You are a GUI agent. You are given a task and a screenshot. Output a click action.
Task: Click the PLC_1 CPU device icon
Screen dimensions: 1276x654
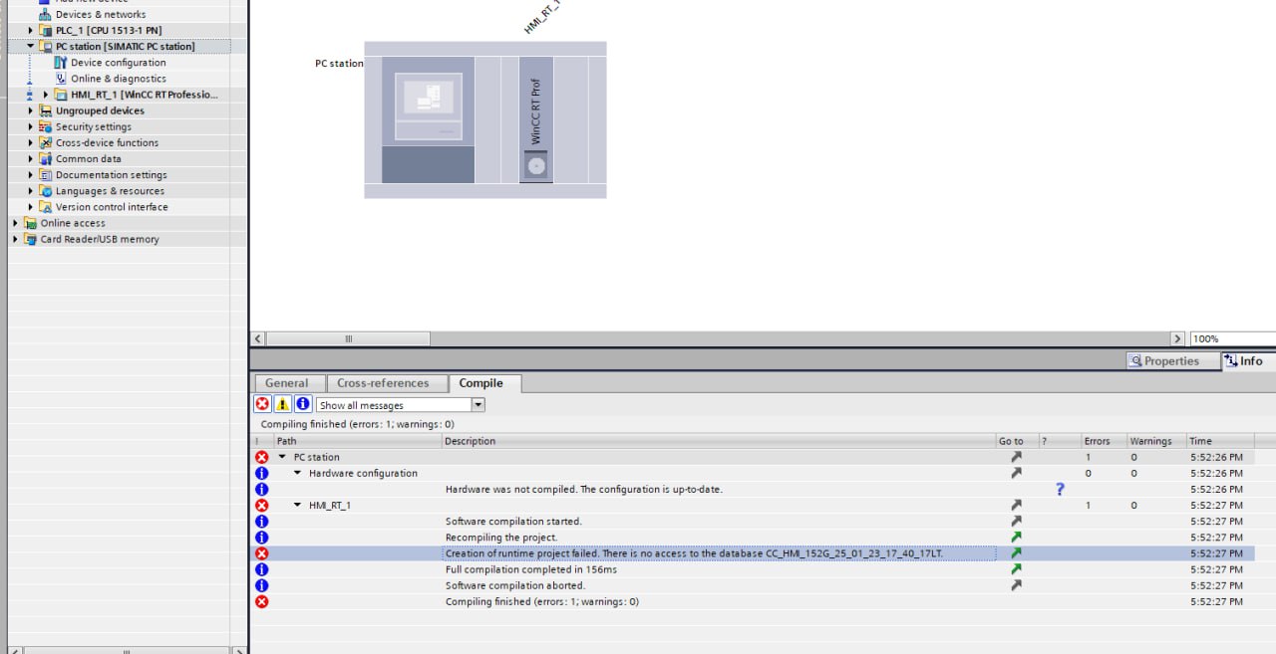[x=45, y=30]
